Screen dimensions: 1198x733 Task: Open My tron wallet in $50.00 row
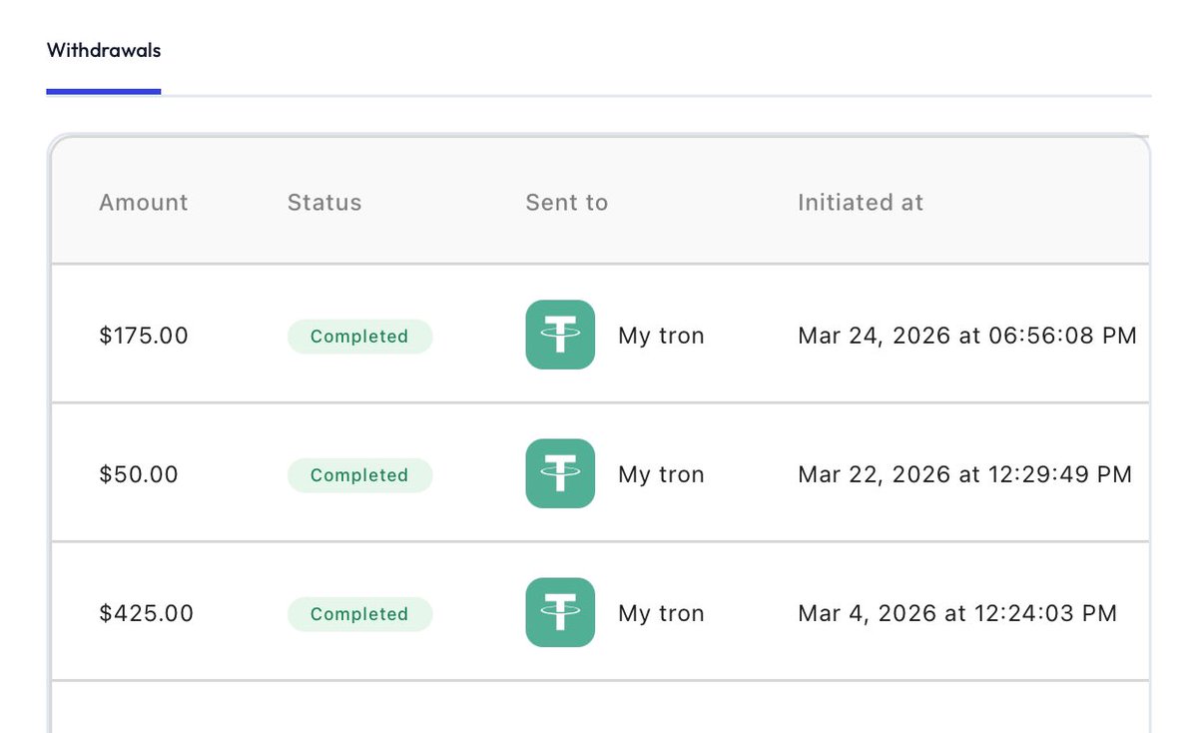pos(662,475)
